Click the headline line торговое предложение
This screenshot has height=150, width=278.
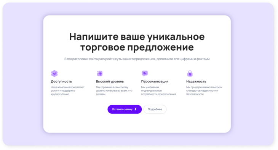coord(137,47)
